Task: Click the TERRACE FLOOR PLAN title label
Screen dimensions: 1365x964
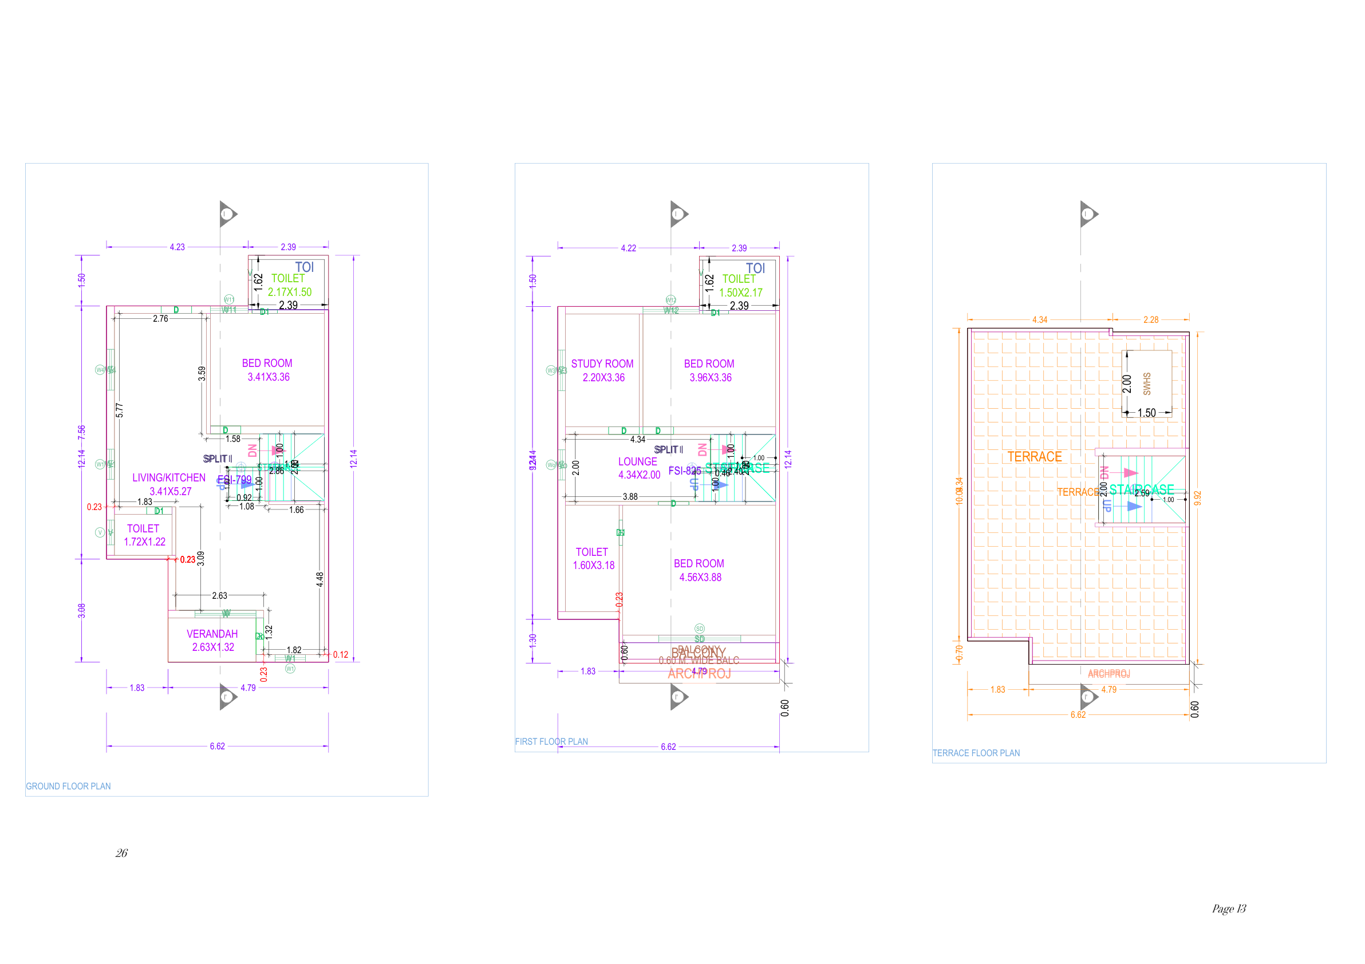Action: point(976,753)
